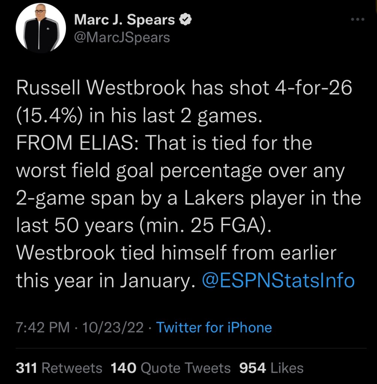The height and width of the screenshot is (384, 377).
Task: Click the word January in the tweet
Action: 158,280
